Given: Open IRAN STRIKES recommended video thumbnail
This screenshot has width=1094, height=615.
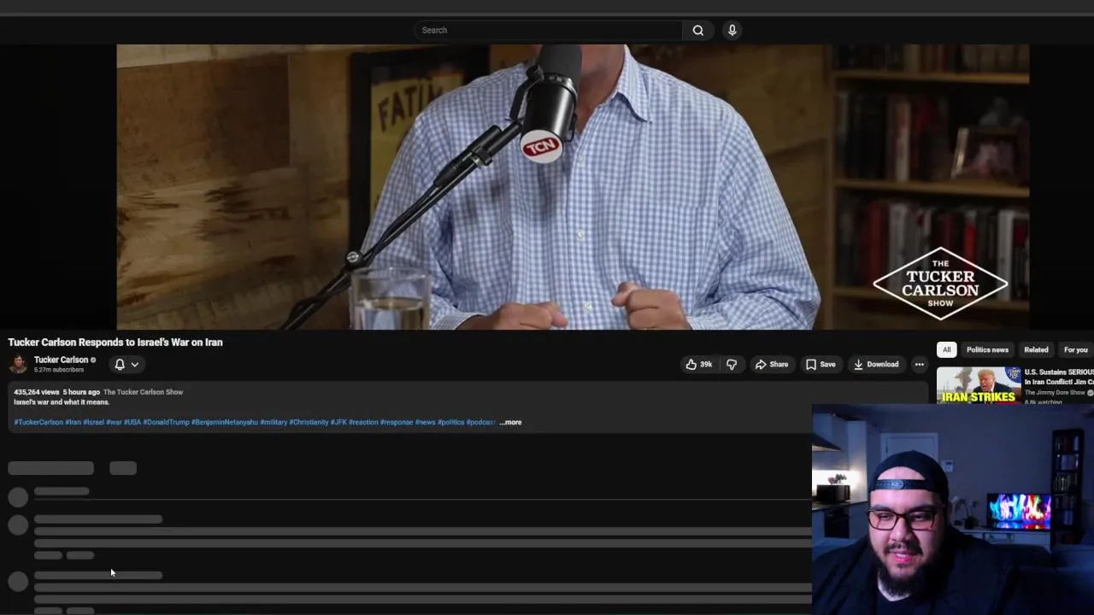Looking at the screenshot, I should (x=979, y=385).
